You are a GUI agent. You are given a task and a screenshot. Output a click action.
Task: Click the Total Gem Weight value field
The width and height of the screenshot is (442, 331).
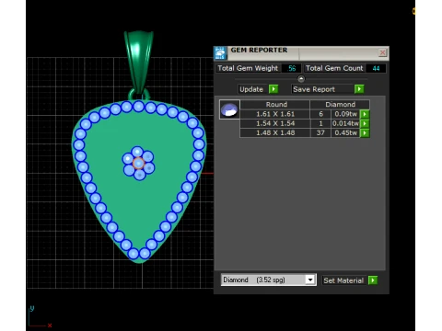click(291, 68)
